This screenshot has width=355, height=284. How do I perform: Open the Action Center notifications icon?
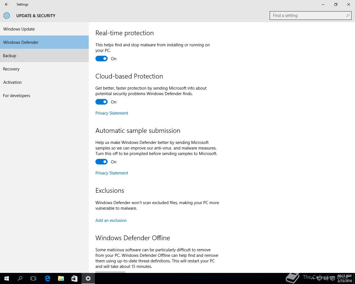click(x=333, y=278)
